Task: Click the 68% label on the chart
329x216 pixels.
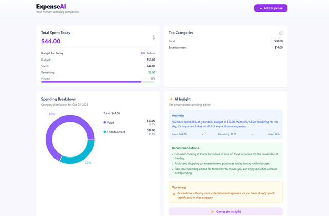Action: point(52,114)
